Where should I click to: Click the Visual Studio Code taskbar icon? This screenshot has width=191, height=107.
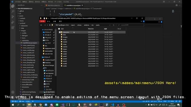(113, 105)
